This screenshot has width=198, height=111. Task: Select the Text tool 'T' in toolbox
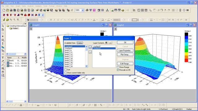(3, 58)
